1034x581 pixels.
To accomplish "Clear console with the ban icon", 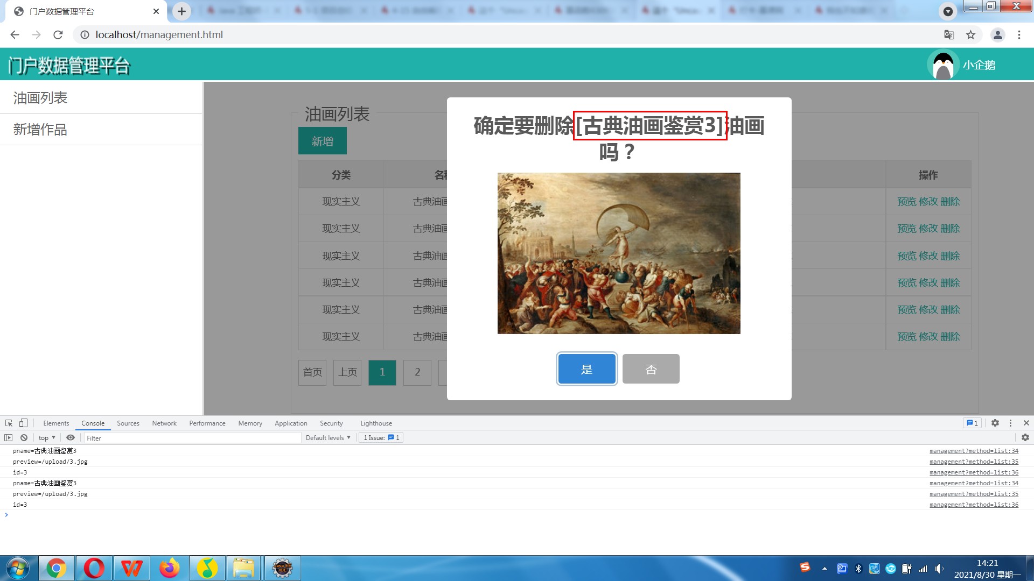I will [24, 438].
